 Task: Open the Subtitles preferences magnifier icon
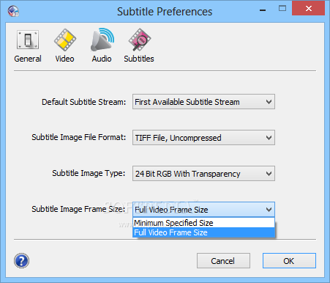tap(140, 40)
